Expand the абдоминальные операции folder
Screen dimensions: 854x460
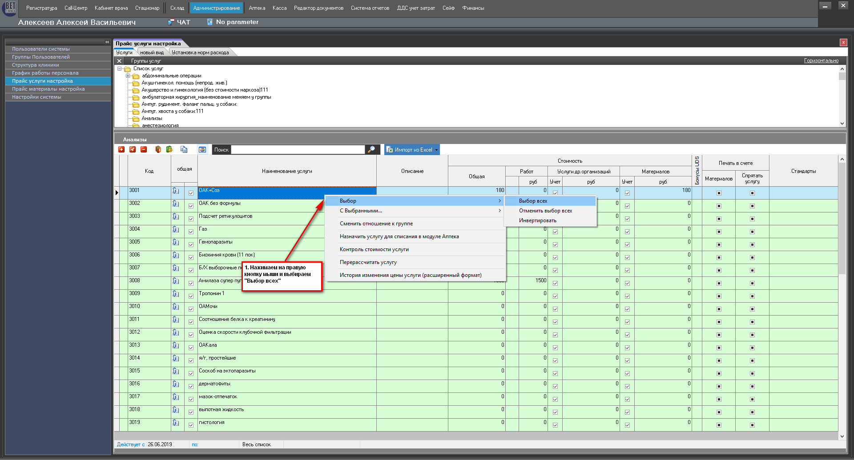(x=128, y=76)
